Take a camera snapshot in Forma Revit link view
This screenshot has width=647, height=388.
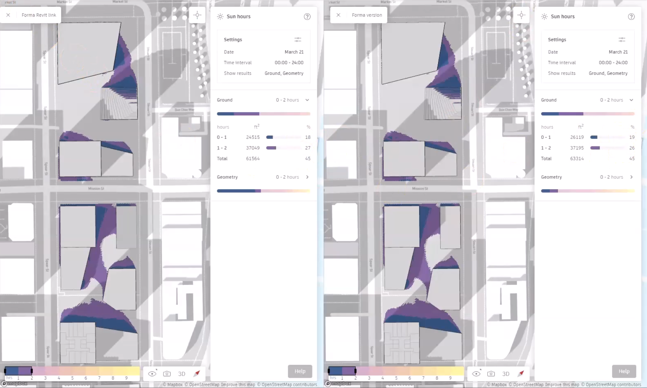(x=167, y=374)
